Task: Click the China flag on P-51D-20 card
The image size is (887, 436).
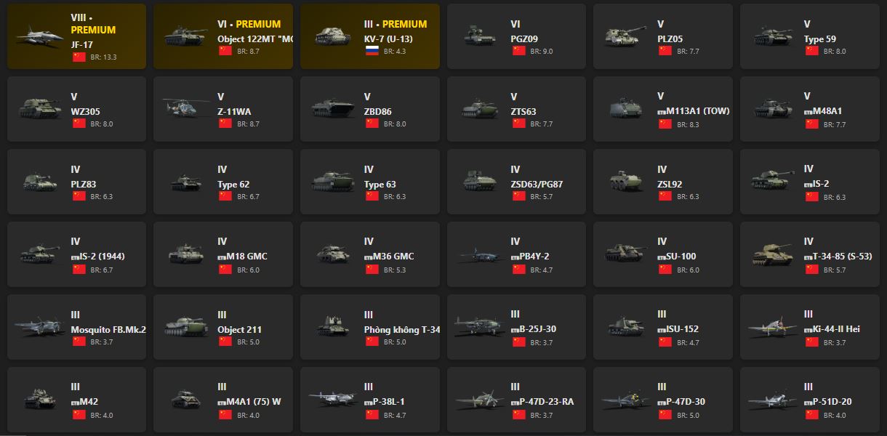Action: [x=811, y=415]
